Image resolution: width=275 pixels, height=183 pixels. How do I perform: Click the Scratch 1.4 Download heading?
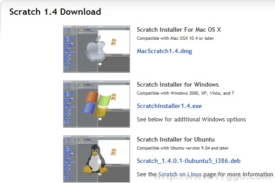(x=55, y=12)
